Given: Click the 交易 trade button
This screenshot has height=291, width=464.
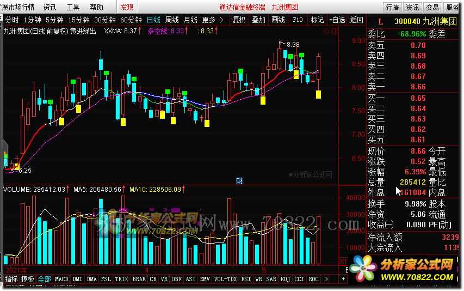Looking at the screenshot, I should (x=432, y=7).
